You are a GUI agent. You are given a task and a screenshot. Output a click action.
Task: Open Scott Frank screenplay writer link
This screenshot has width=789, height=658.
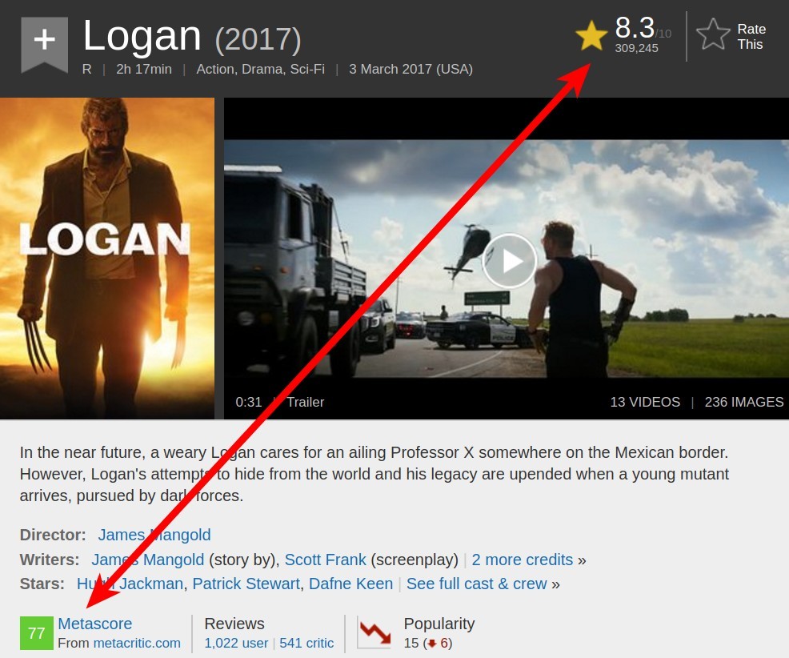pos(326,560)
